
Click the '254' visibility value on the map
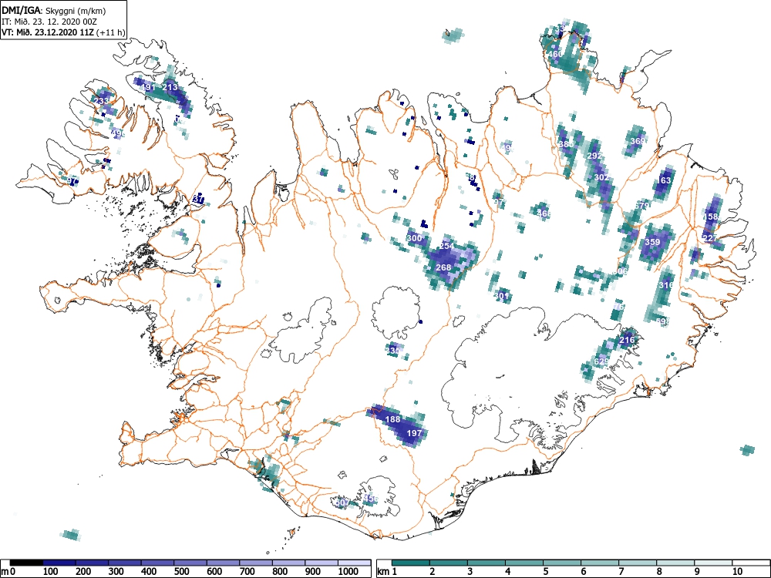447,246
